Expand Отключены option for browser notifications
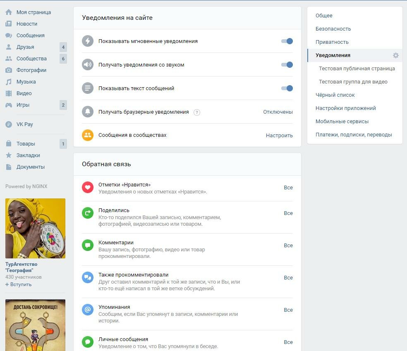This screenshot has width=407, height=351. (x=278, y=112)
